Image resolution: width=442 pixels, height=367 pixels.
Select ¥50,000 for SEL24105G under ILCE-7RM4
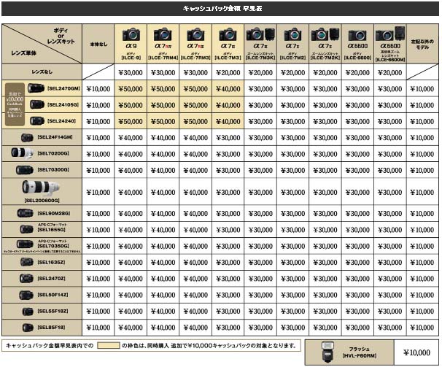tap(163, 105)
